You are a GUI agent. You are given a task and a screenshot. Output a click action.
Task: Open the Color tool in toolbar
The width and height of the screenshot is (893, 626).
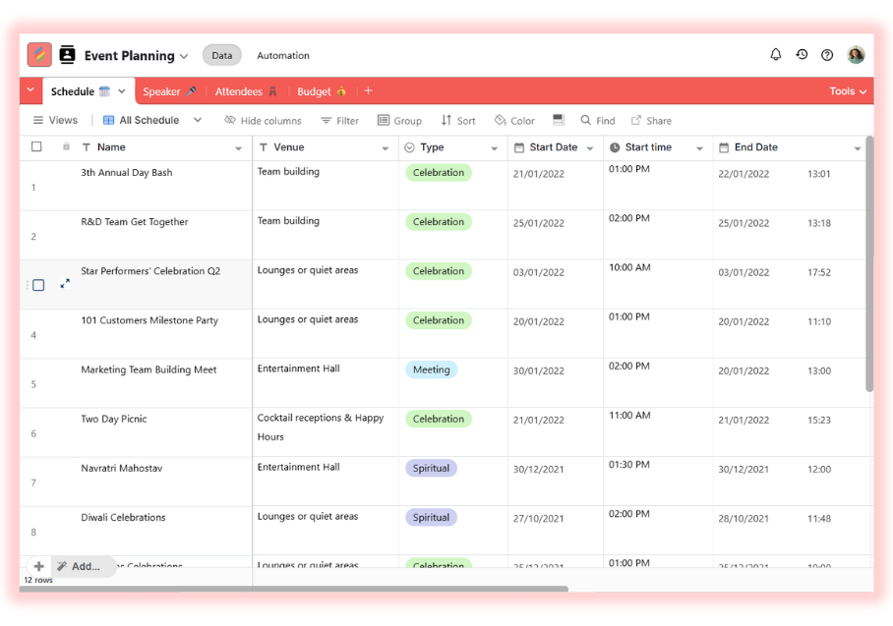tap(514, 121)
